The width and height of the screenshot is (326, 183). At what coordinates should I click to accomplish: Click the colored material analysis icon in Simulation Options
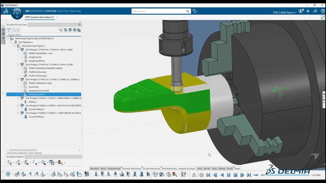(x=60, y=162)
